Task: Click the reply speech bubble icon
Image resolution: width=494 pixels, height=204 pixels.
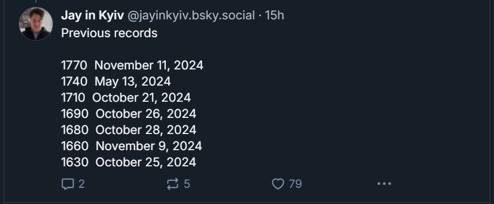Action: [x=68, y=184]
